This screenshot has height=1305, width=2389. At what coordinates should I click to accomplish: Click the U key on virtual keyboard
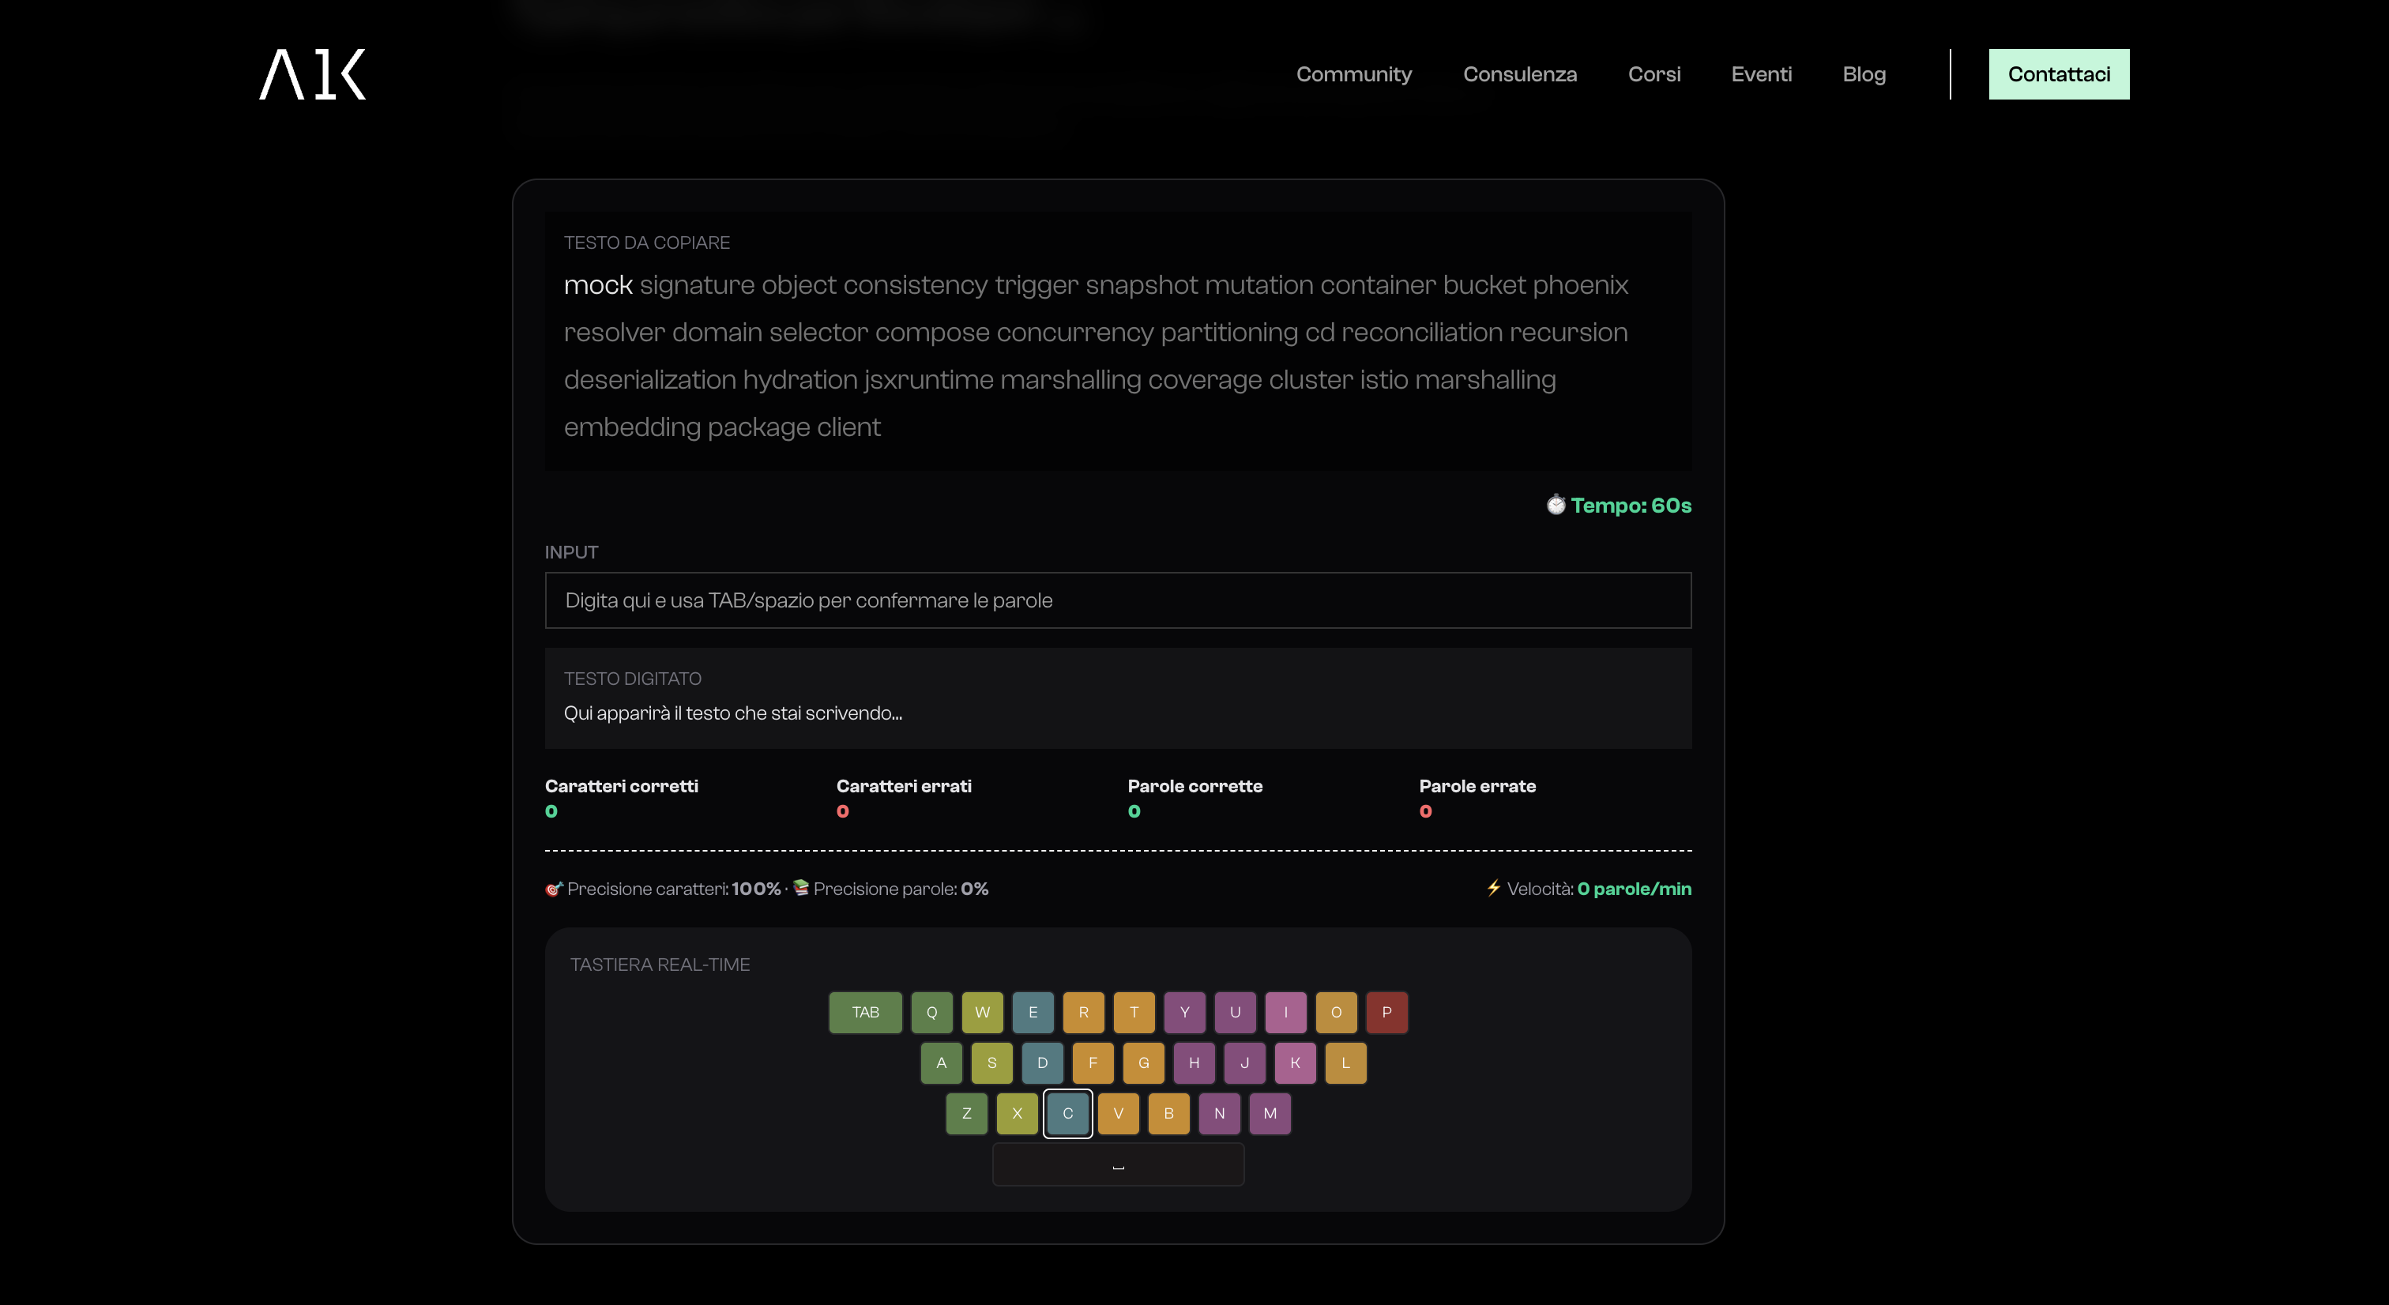1234,1012
